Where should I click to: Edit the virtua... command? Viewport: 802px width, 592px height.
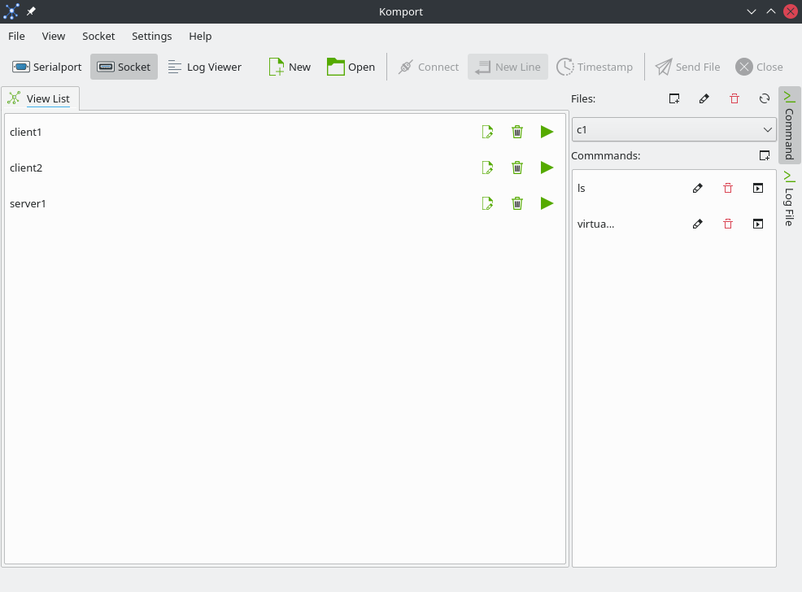point(698,224)
